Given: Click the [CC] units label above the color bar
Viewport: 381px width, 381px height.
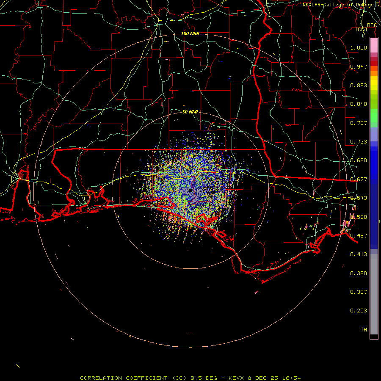Looking at the screenshot, I should pyautogui.click(x=361, y=29).
